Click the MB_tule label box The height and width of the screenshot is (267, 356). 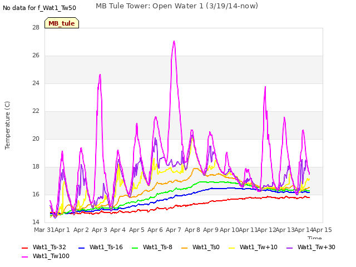(x=62, y=23)
